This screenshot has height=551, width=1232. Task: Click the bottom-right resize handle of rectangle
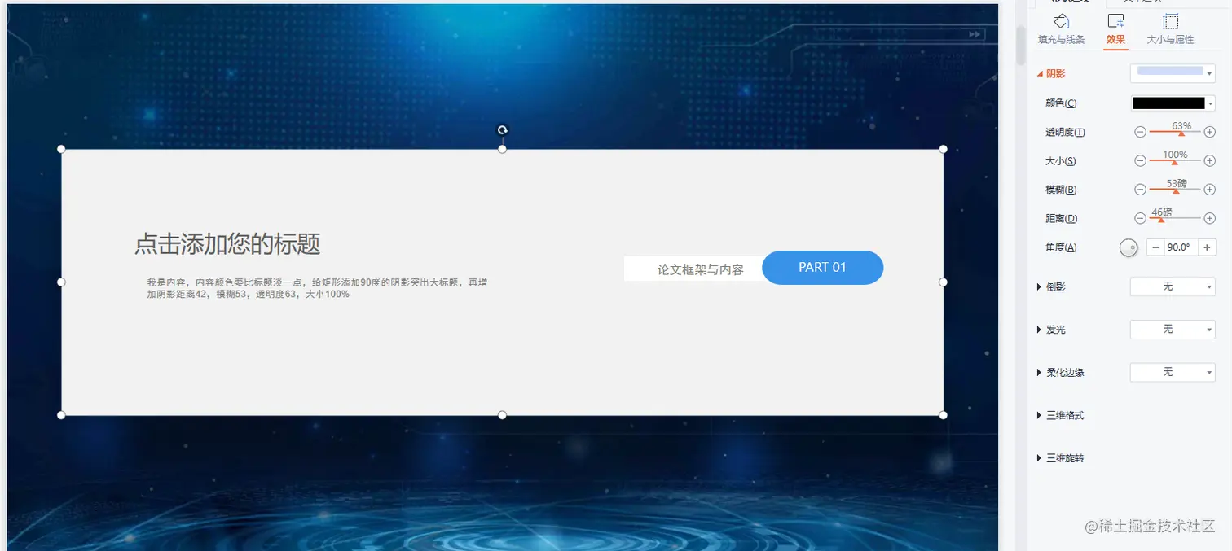point(944,415)
